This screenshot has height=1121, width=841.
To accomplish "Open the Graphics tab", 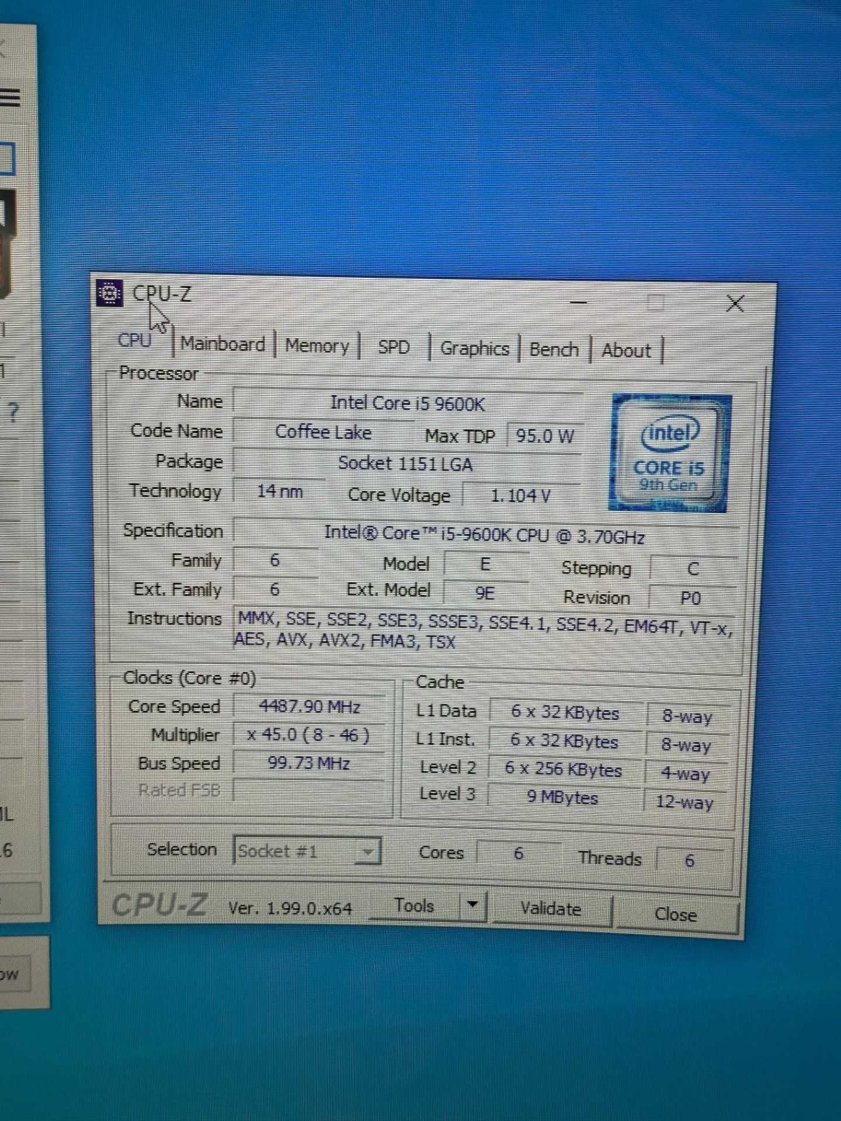I will coord(474,349).
